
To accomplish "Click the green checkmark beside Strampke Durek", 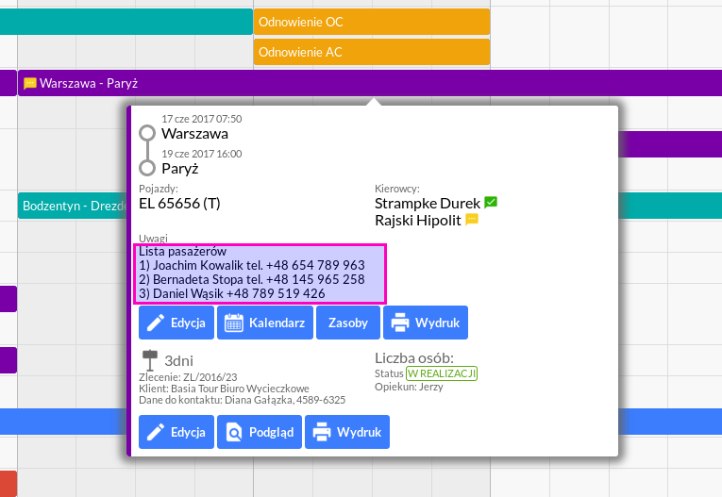I will (x=491, y=202).
